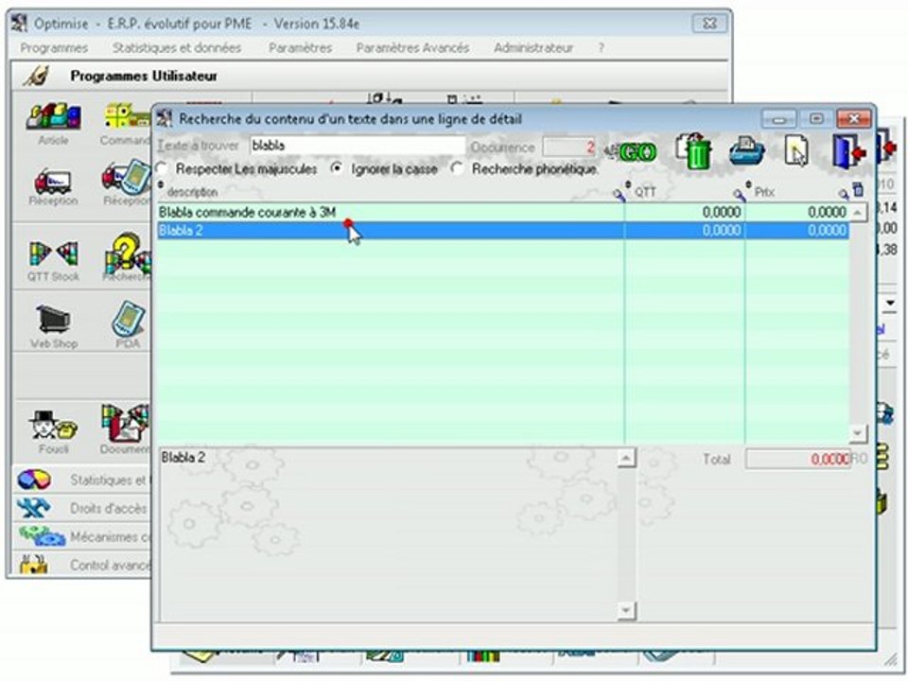This screenshot has width=908, height=681.
Task: Click the Texte à trouver input field
Action: (357, 146)
